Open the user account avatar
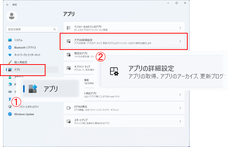The image size is (228, 147). [12, 16]
